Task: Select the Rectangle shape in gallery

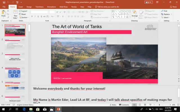Action: click(x=122, y=11)
